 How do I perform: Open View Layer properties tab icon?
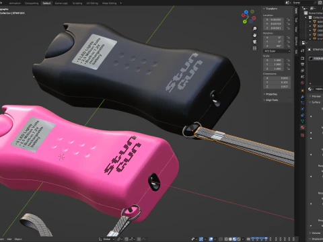coord(303,71)
